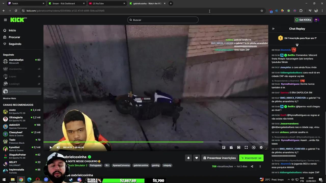The image size is (326, 183).
Task: Play the video
Action: [x=51, y=147]
